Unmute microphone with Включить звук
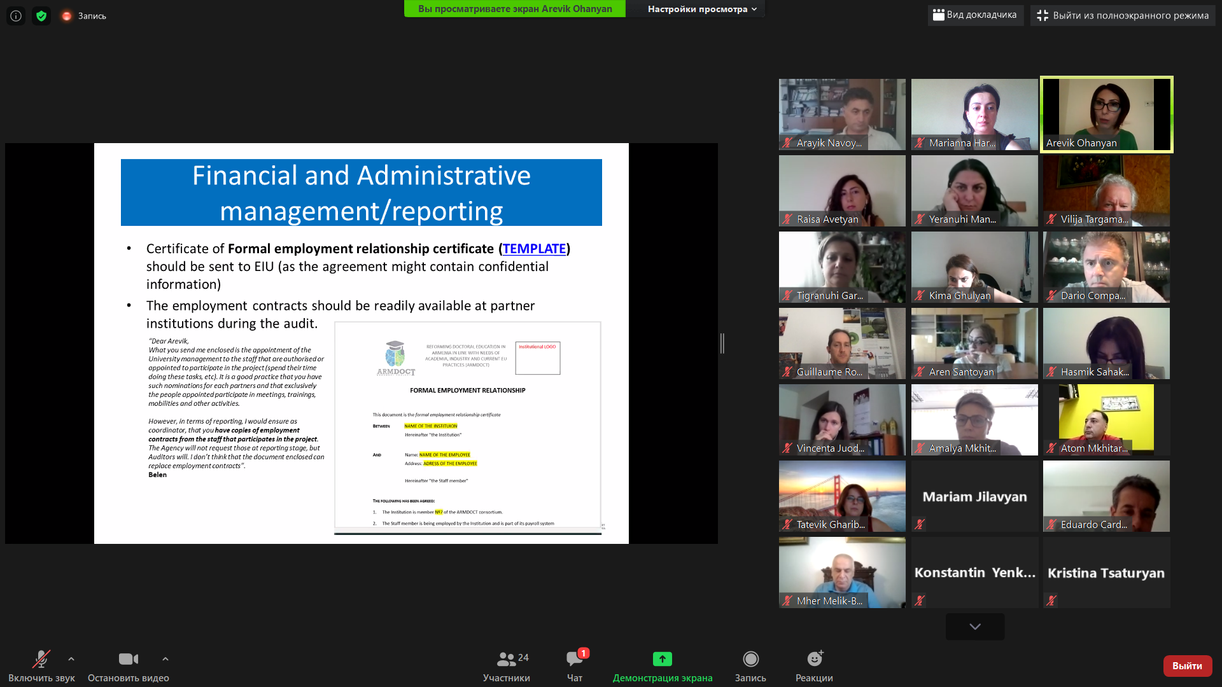The width and height of the screenshot is (1222, 687). [x=41, y=660]
